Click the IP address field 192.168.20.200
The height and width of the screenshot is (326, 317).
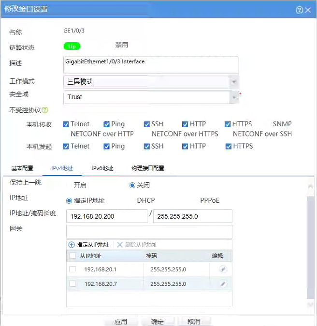[x=107, y=216]
